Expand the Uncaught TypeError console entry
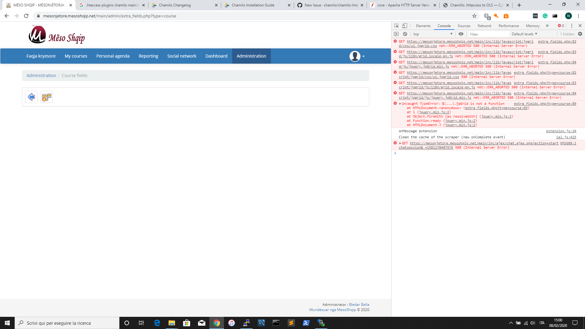This screenshot has height=329, width=585. click(x=400, y=104)
